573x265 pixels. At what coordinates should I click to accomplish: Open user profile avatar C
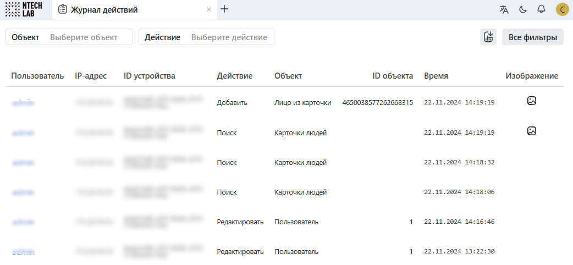coord(562,9)
